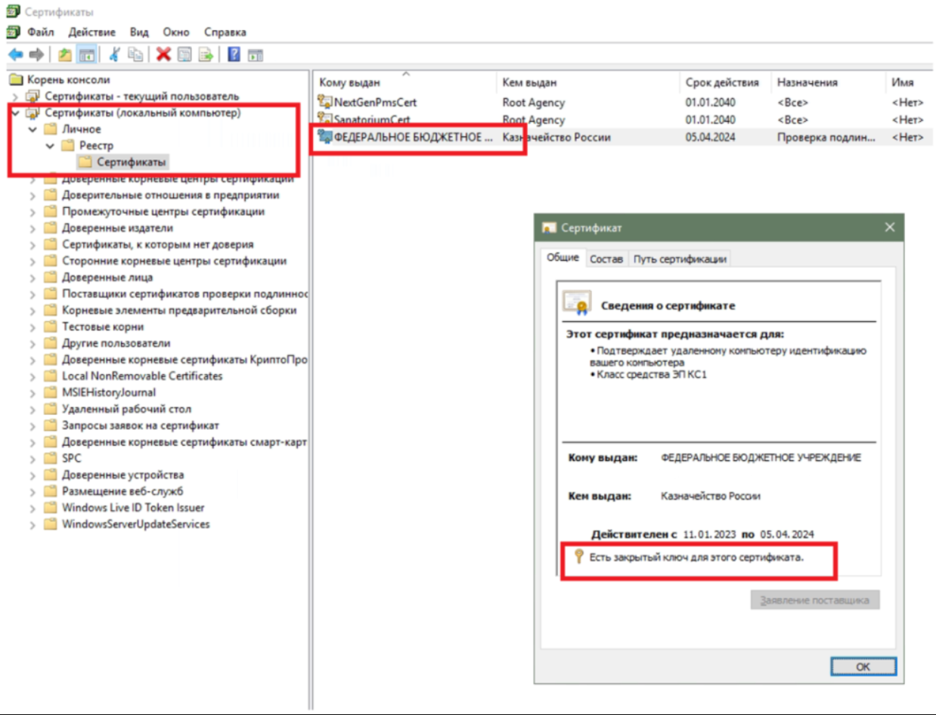Expand Доверенные издатели folder
Screen dimensions: 936x715
(x=33, y=228)
